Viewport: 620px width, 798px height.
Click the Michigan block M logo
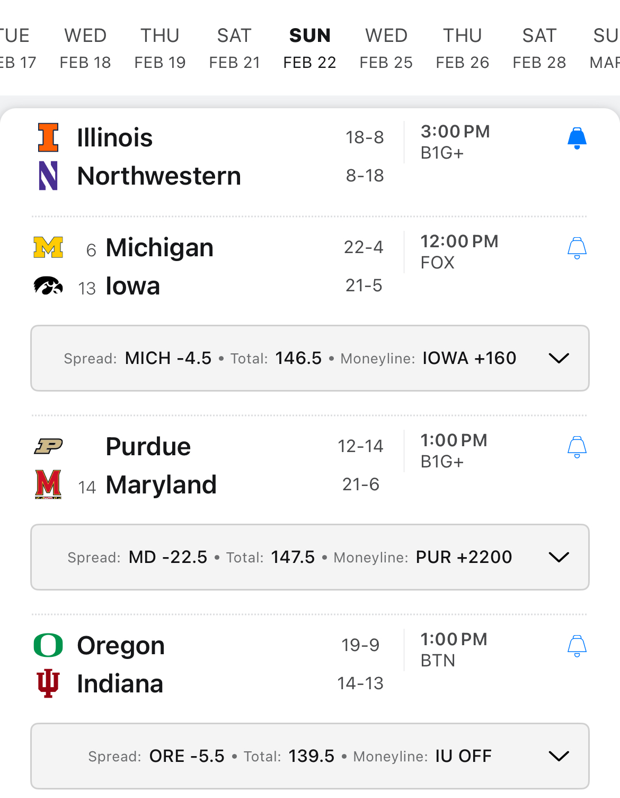point(48,247)
